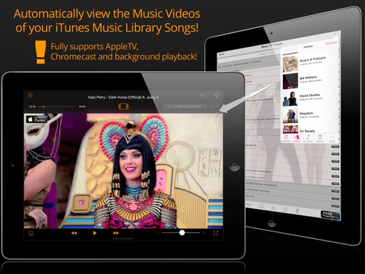Select the Album tab in the picker

point(320,138)
